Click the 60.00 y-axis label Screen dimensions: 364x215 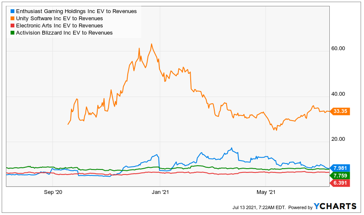click(x=338, y=48)
